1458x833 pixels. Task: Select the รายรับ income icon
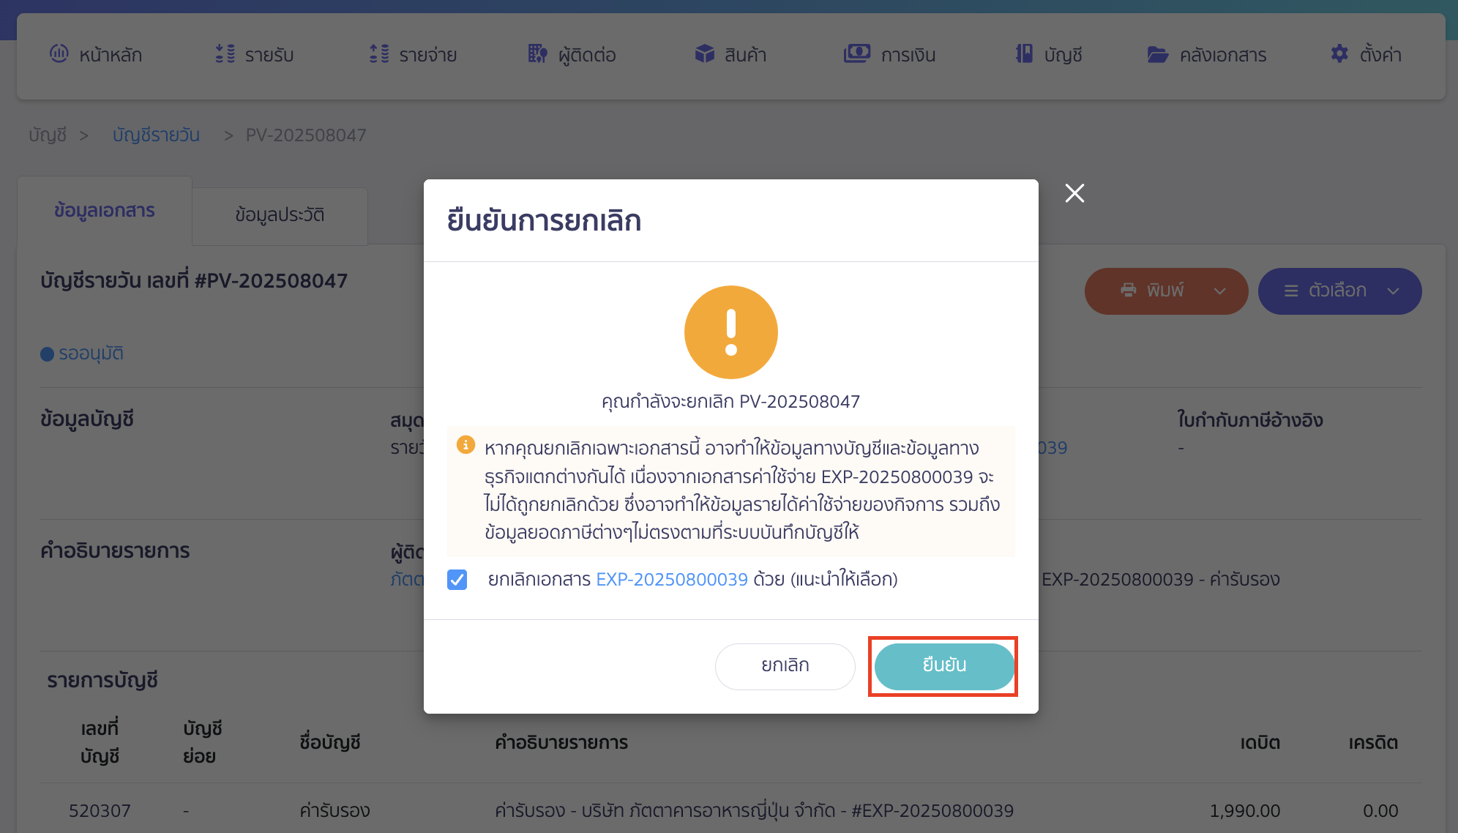224,54
